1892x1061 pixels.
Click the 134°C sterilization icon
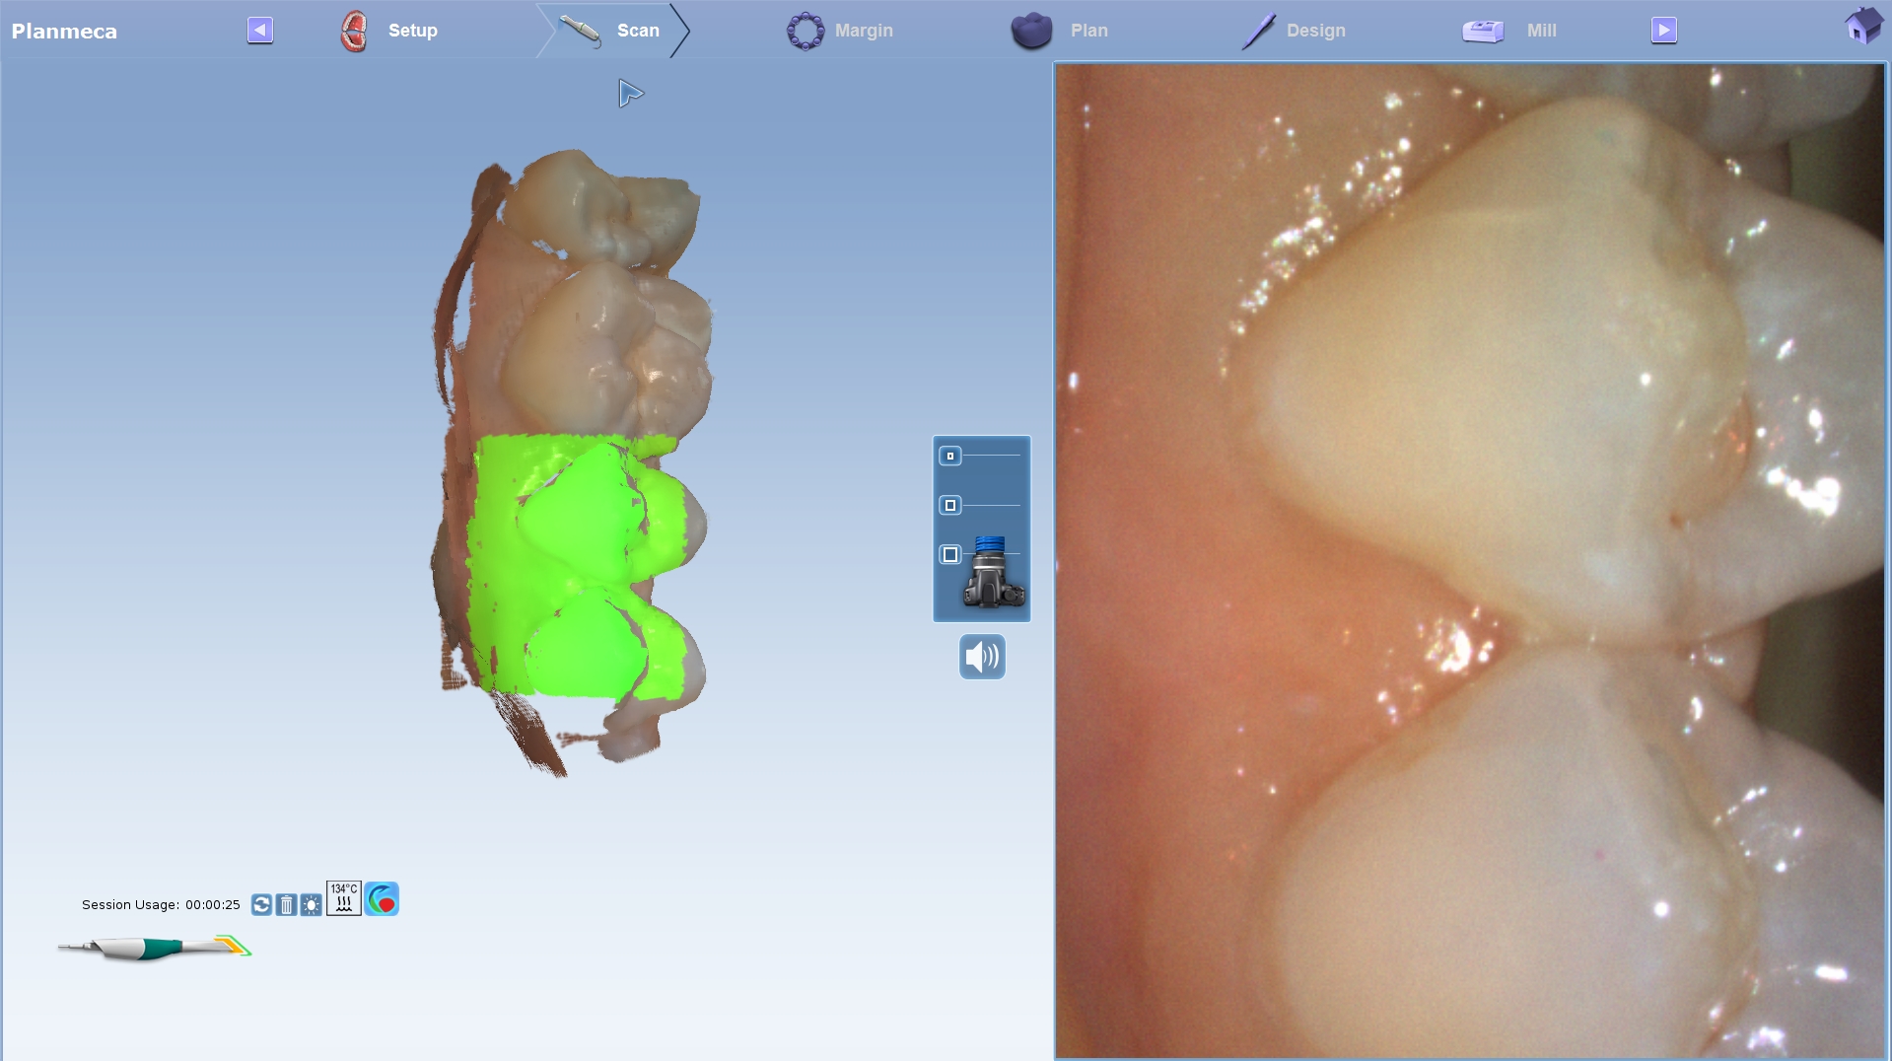pos(343,898)
